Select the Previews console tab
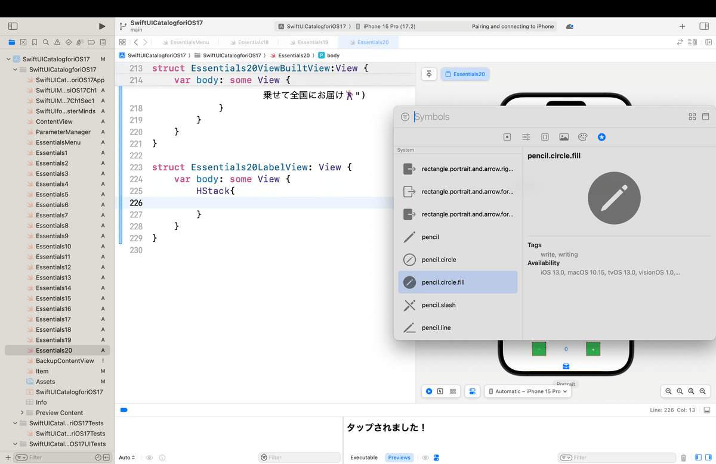 coord(399,457)
